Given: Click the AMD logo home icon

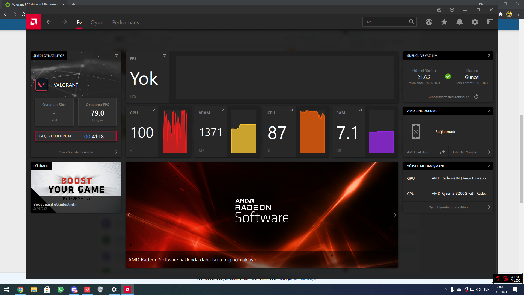Looking at the screenshot, I should [x=34, y=22].
